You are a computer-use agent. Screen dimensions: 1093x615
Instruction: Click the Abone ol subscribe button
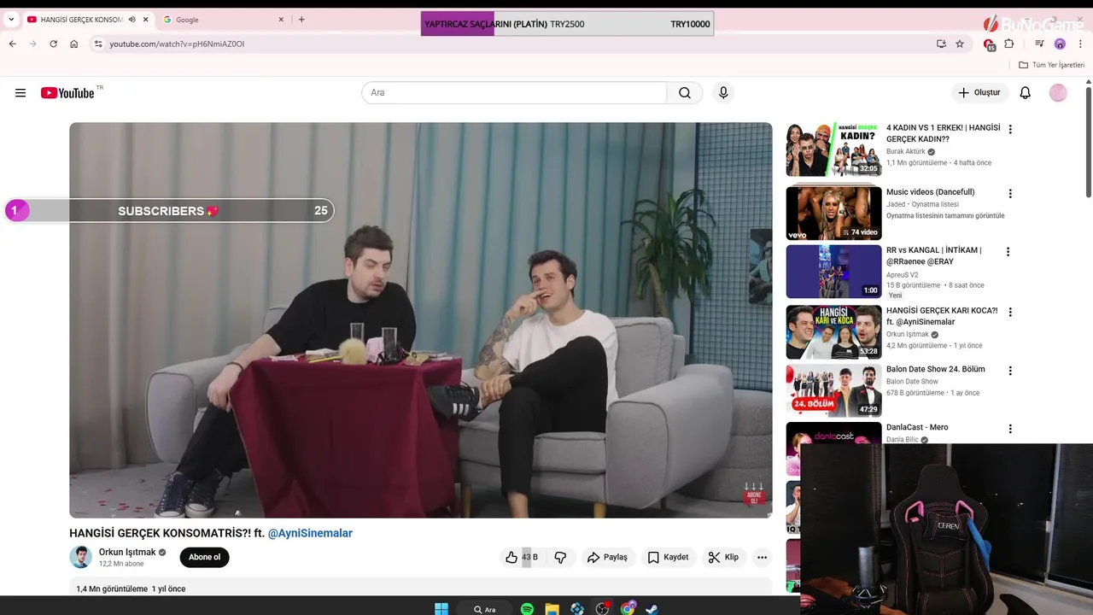204,557
